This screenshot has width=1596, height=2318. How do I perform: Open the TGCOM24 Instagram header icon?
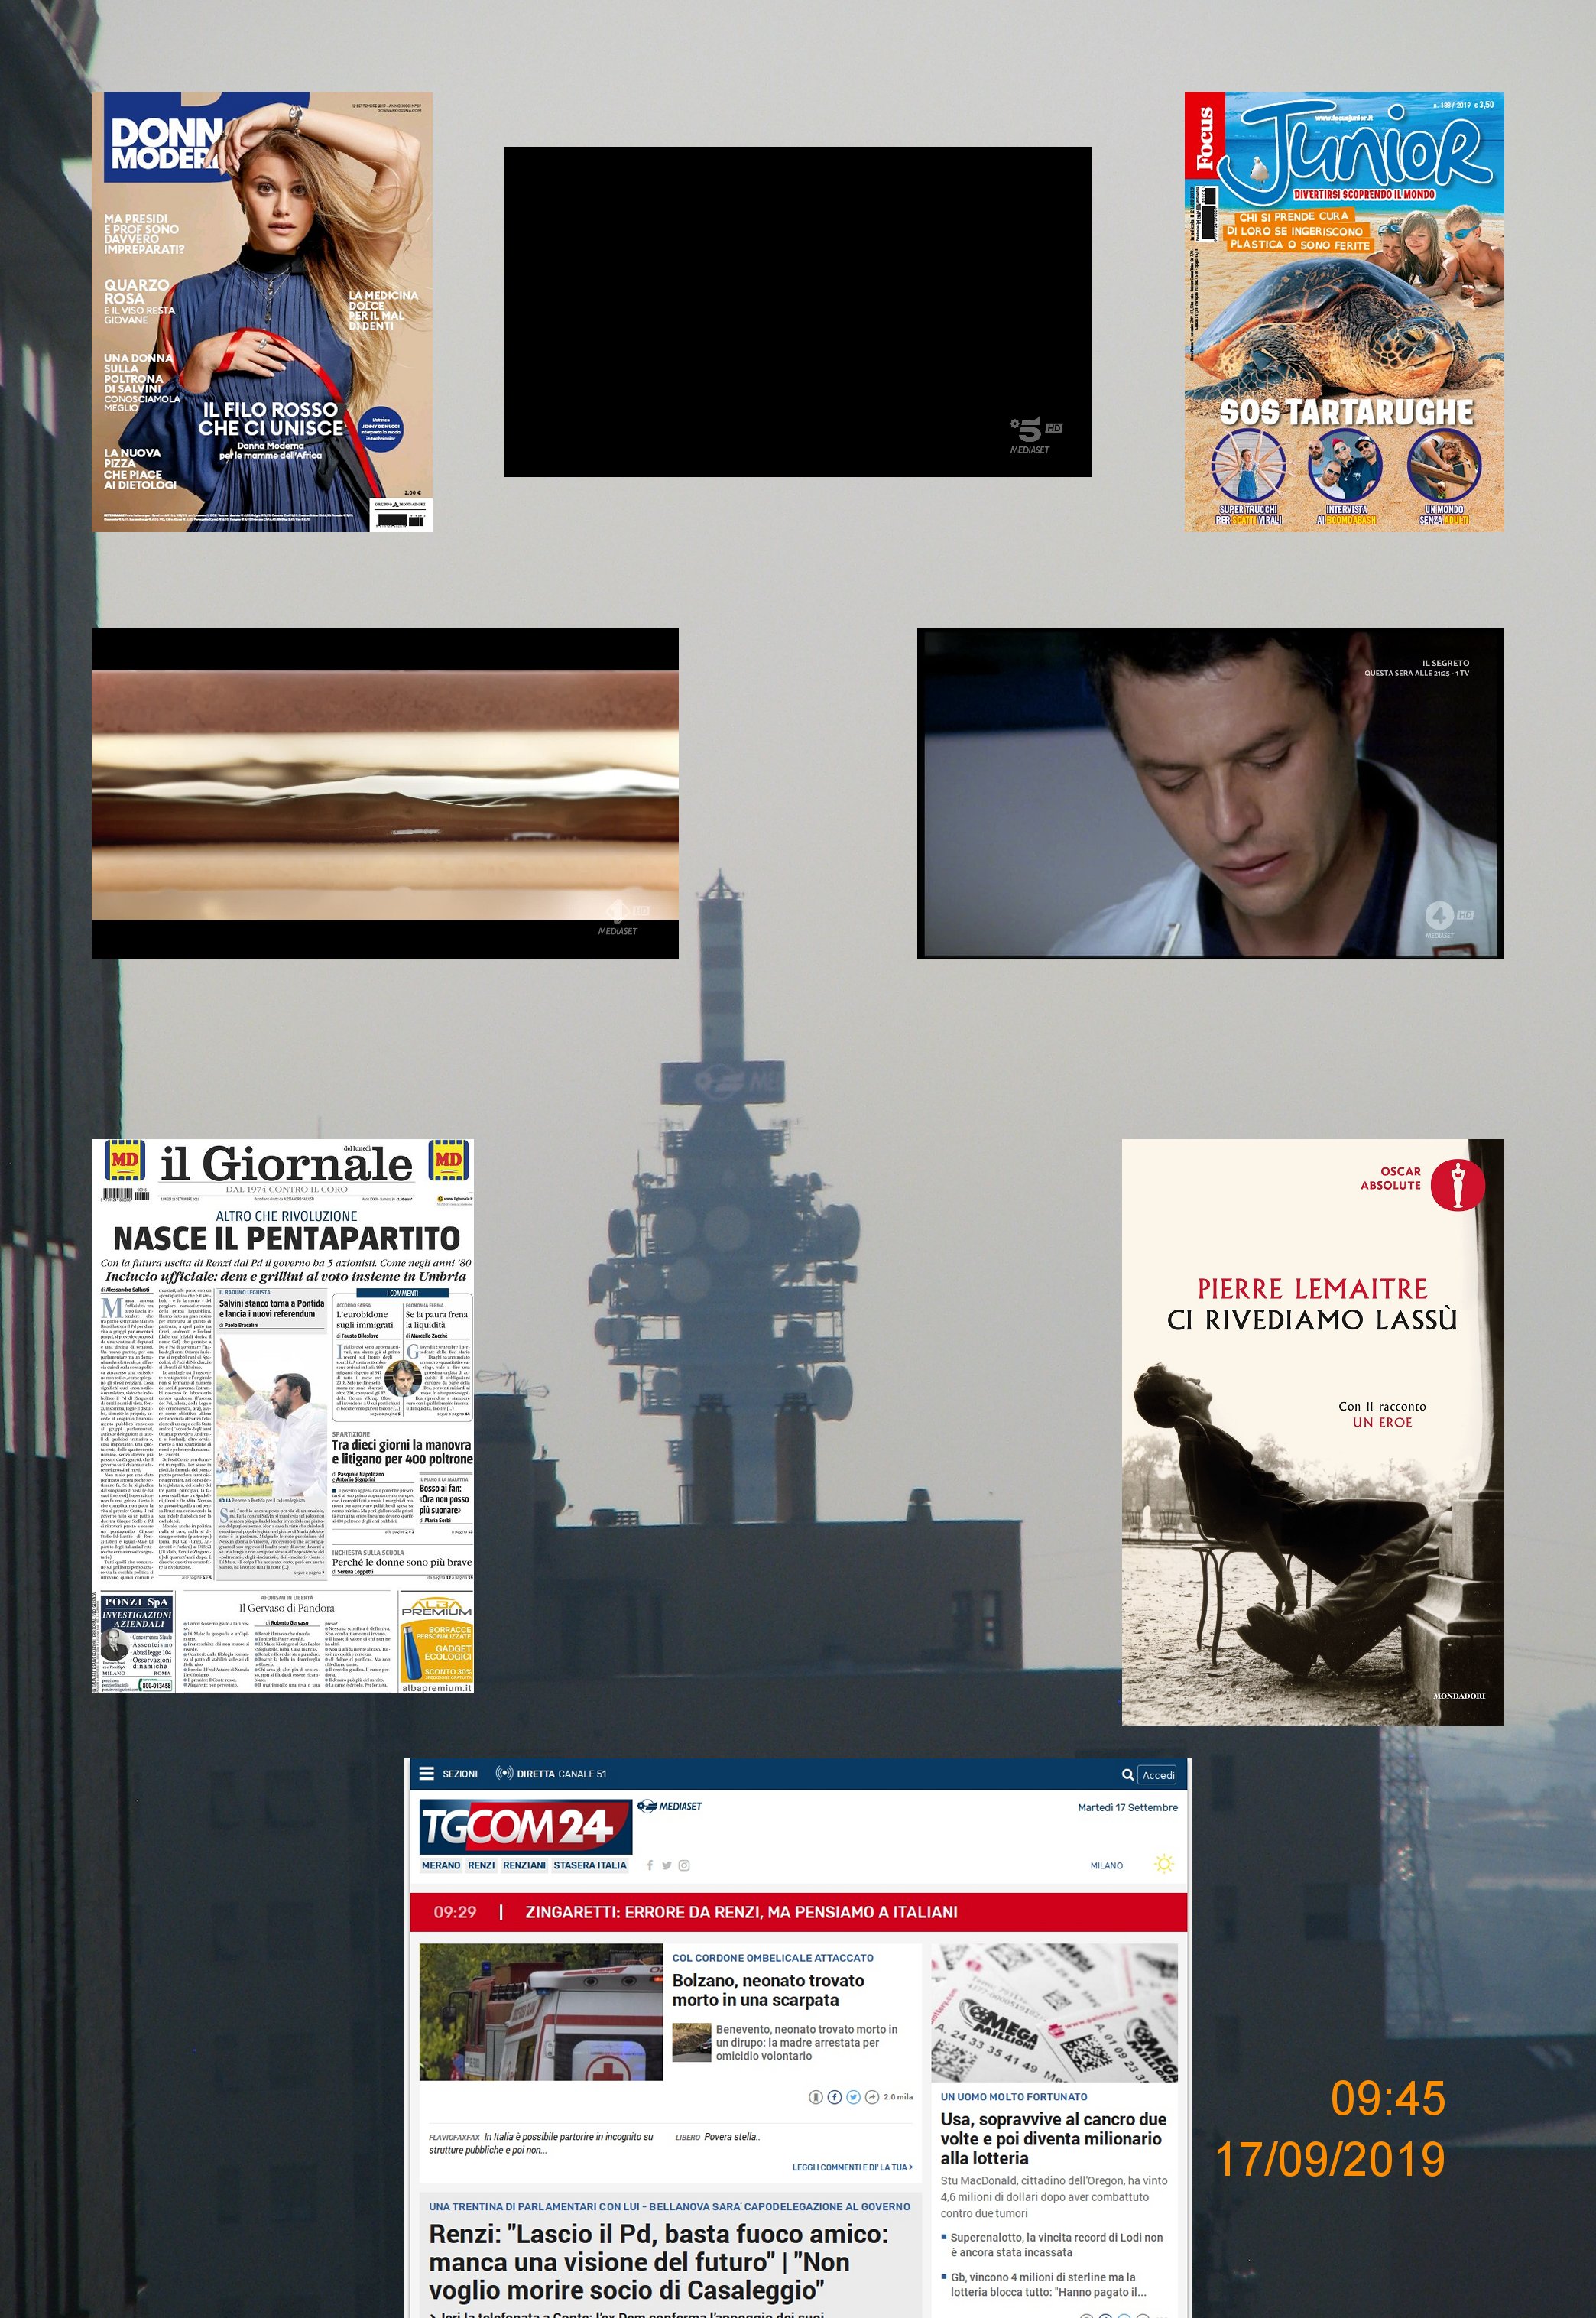tap(684, 1865)
